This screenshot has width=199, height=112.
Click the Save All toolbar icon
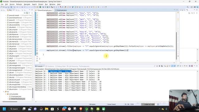pyautogui.click(x=8, y=7)
